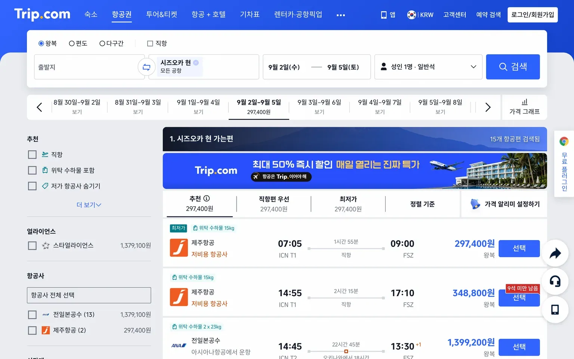Open 고객센터 link
This screenshot has width=574, height=359.
tap(454, 15)
